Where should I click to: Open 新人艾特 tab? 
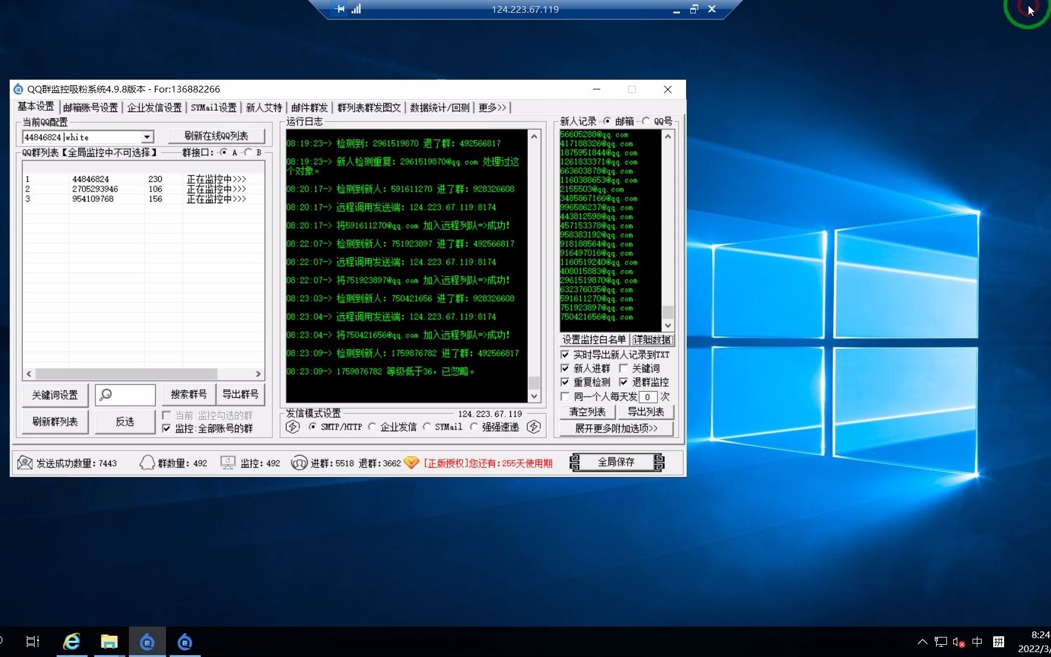(x=264, y=108)
